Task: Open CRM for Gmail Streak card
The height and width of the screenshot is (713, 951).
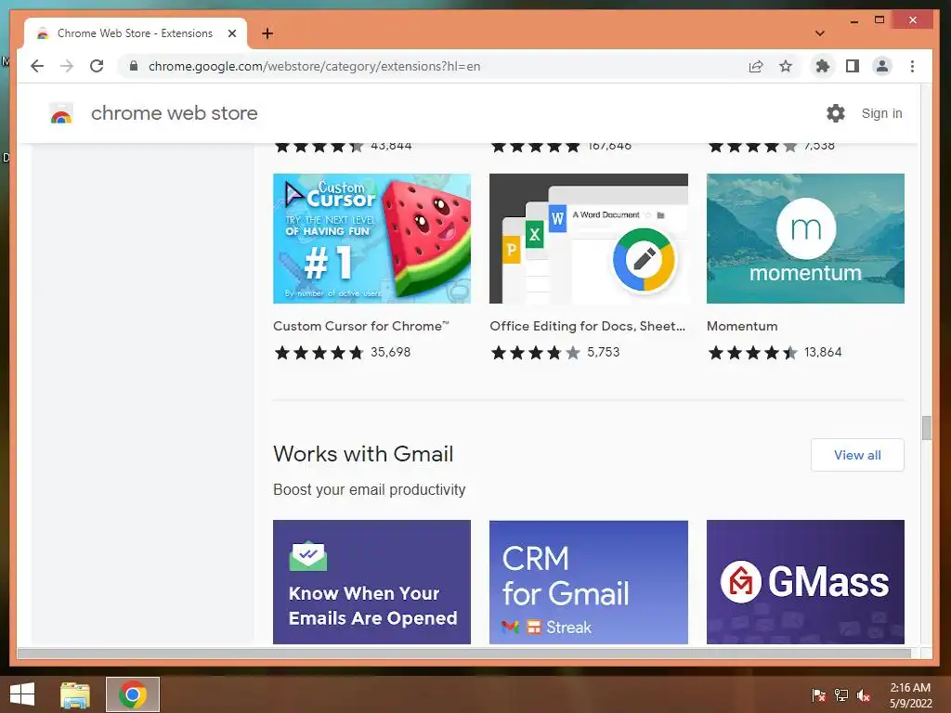Action: click(x=588, y=582)
